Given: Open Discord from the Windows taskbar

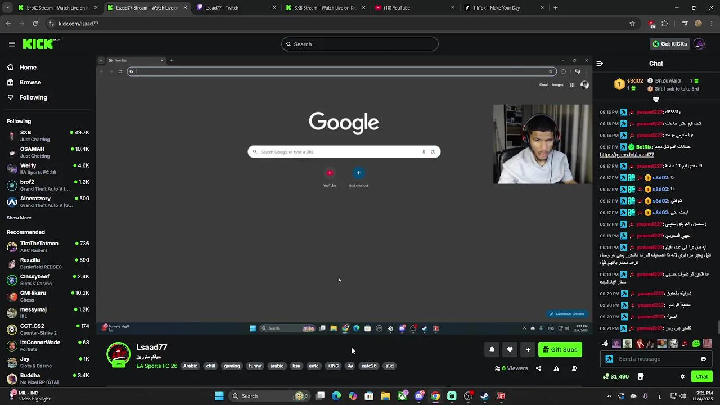Looking at the screenshot, I should click(419, 396).
